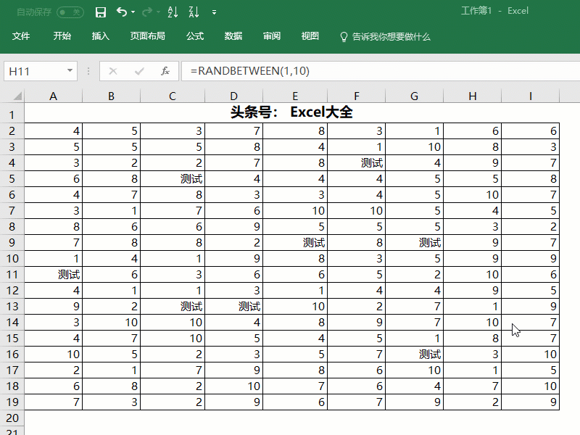Image resolution: width=580 pixels, height=435 pixels.
Task: Select row 1 header
Action: 12,115
